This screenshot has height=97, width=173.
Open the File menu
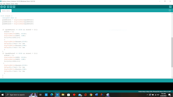click(x=1, y=4)
